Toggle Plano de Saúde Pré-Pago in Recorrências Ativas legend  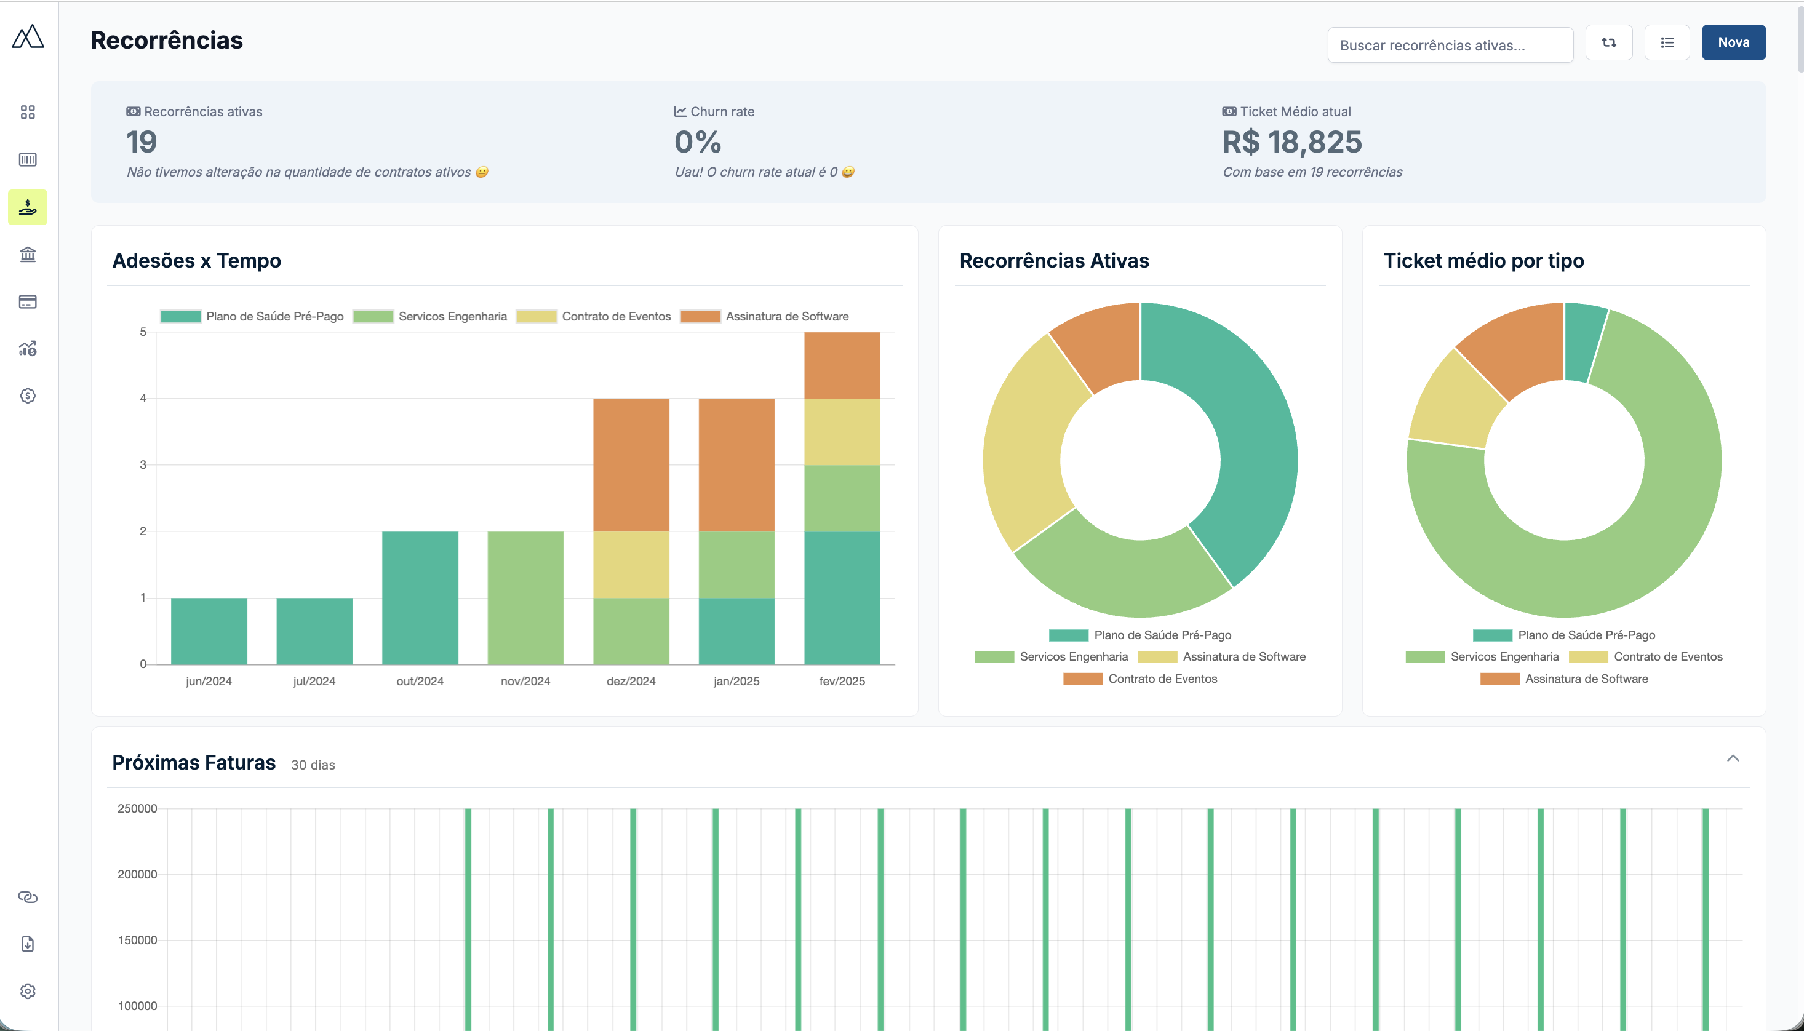click(1140, 635)
